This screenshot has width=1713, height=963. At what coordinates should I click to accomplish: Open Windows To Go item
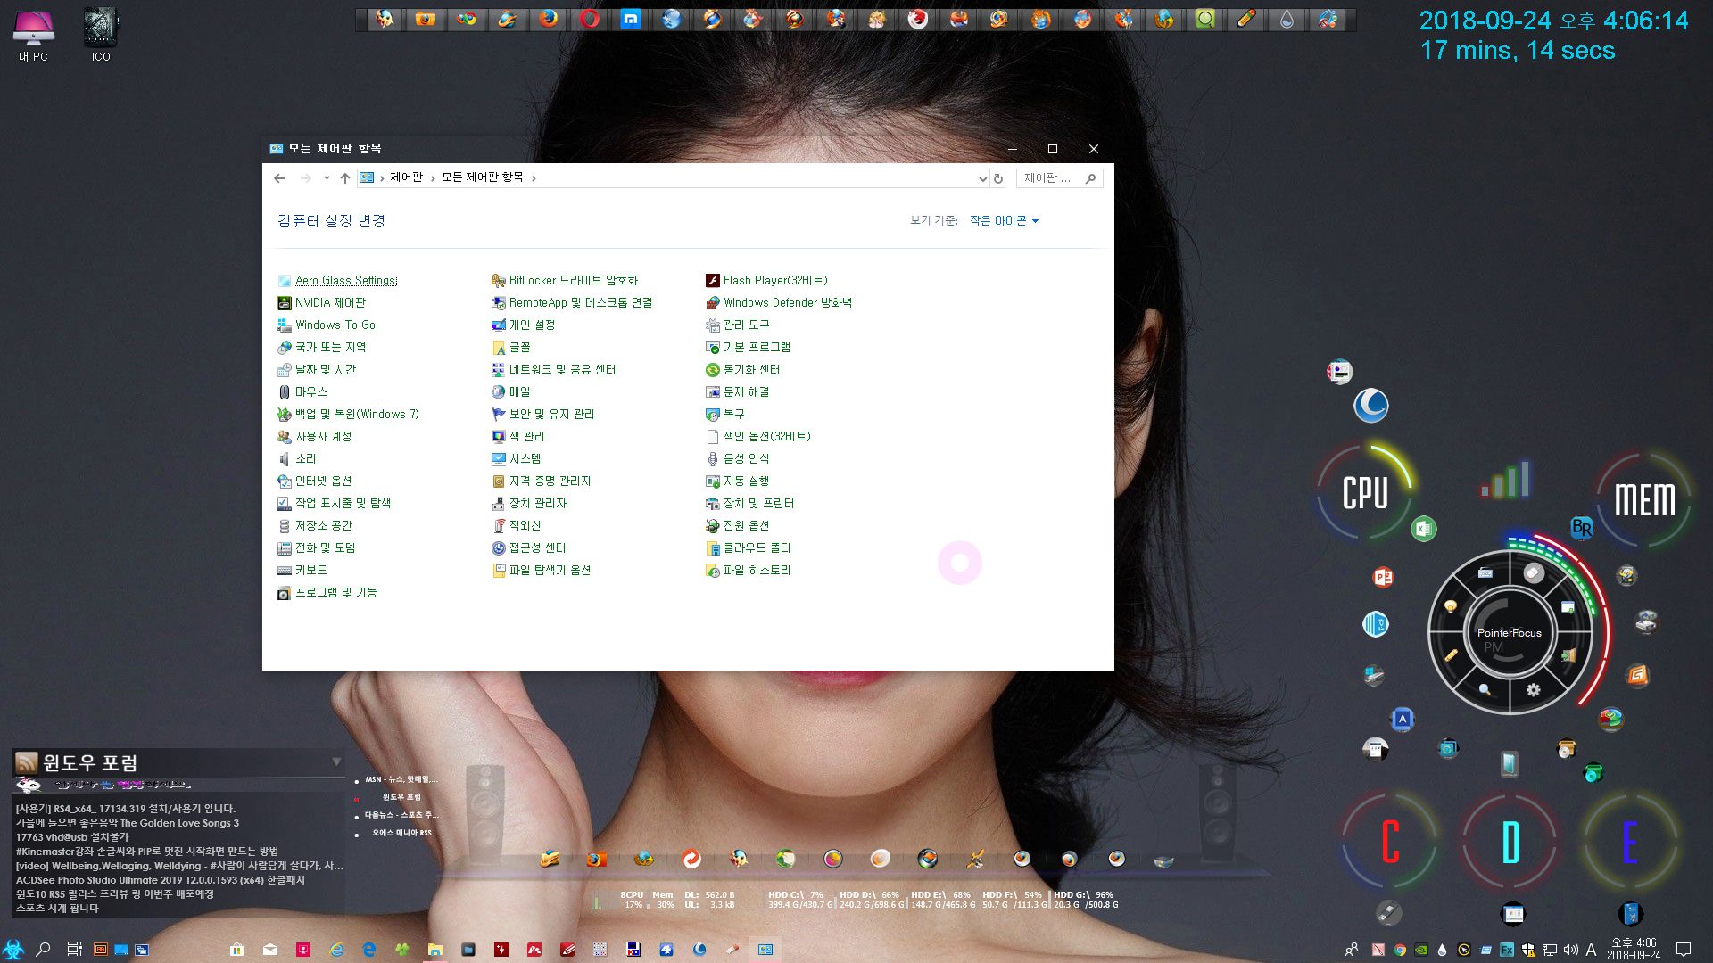(x=327, y=325)
